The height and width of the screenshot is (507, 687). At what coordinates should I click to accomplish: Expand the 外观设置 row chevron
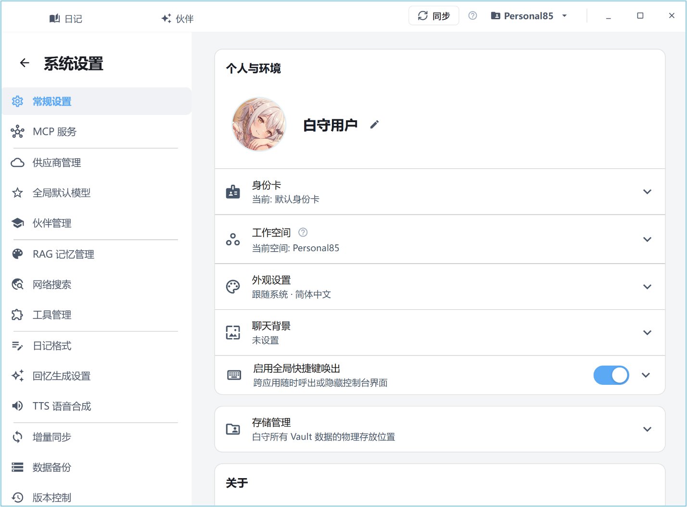point(647,286)
